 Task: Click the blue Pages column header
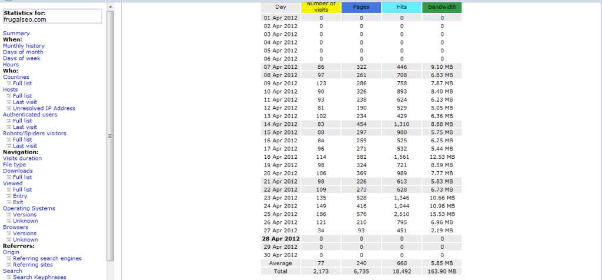tap(362, 7)
